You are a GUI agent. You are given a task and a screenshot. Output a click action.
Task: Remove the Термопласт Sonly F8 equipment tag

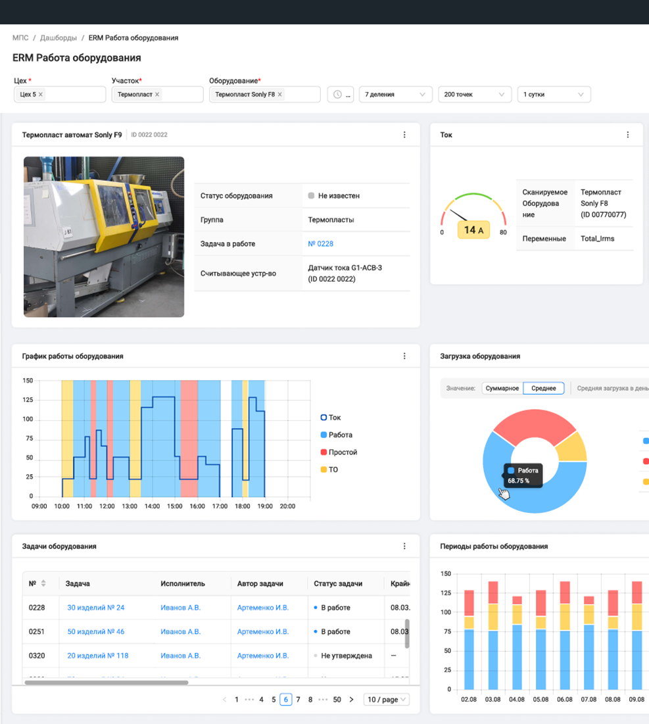point(280,95)
